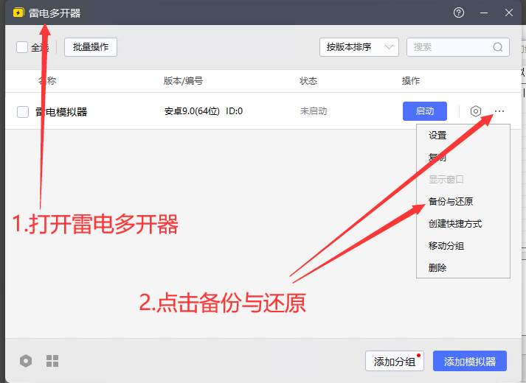Open the help question-mark icon

pyautogui.click(x=459, y=13)
